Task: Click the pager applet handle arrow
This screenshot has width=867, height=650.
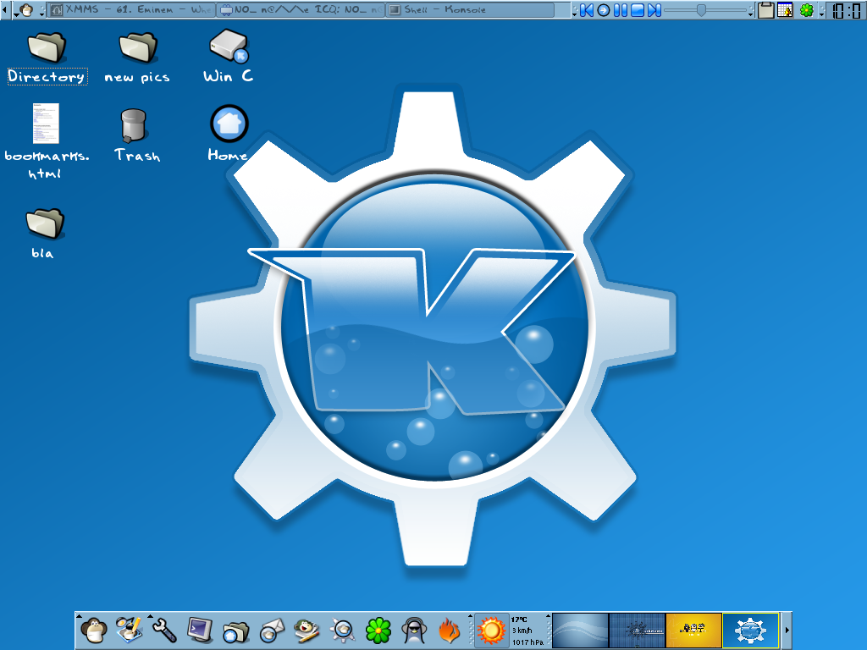Action: click(549, 616)
